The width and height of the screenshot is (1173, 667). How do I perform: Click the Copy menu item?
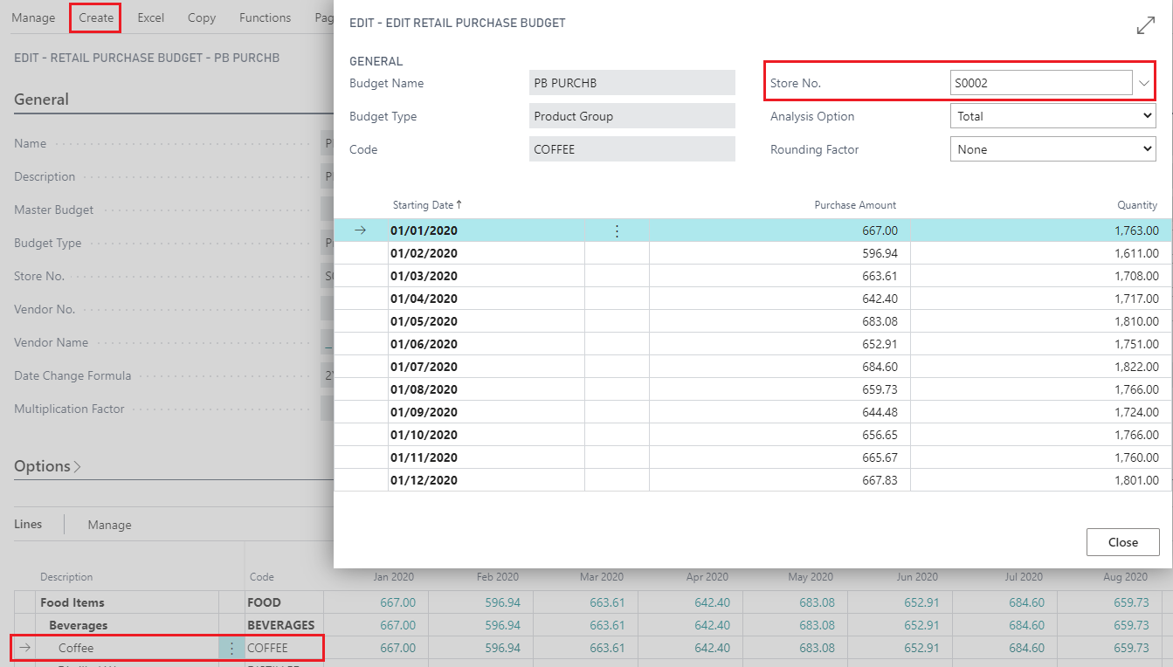[202, 17]
